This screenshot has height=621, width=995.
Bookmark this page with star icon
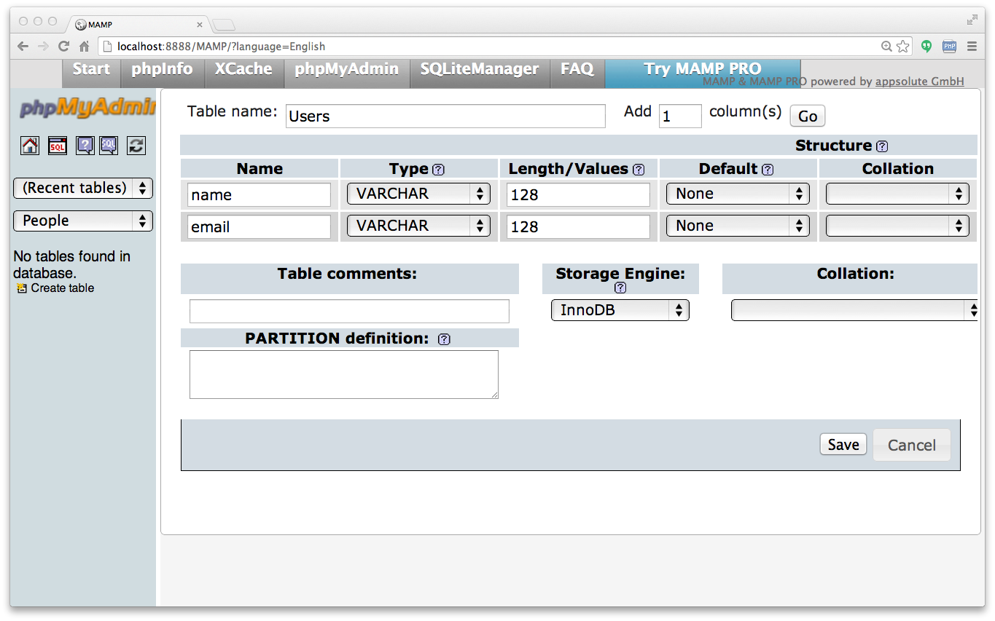[903, 46]
